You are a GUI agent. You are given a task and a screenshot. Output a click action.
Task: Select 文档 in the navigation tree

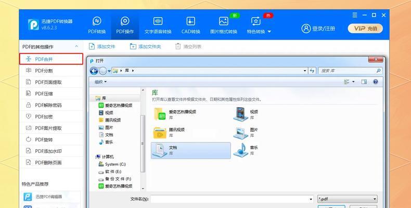click(x=106, y=135)
